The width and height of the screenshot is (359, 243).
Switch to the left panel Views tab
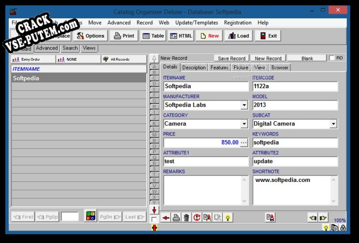(x=89, y=48)
